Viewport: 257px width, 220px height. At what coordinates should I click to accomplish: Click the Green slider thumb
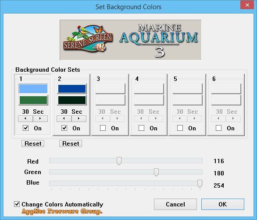(x=157, y=172)
